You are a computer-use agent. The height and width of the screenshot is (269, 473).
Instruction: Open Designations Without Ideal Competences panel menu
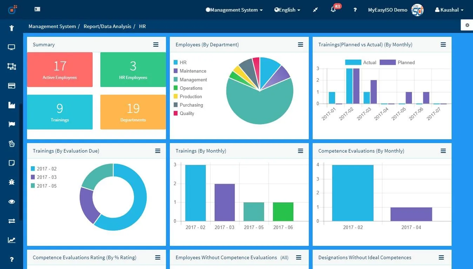441,257
